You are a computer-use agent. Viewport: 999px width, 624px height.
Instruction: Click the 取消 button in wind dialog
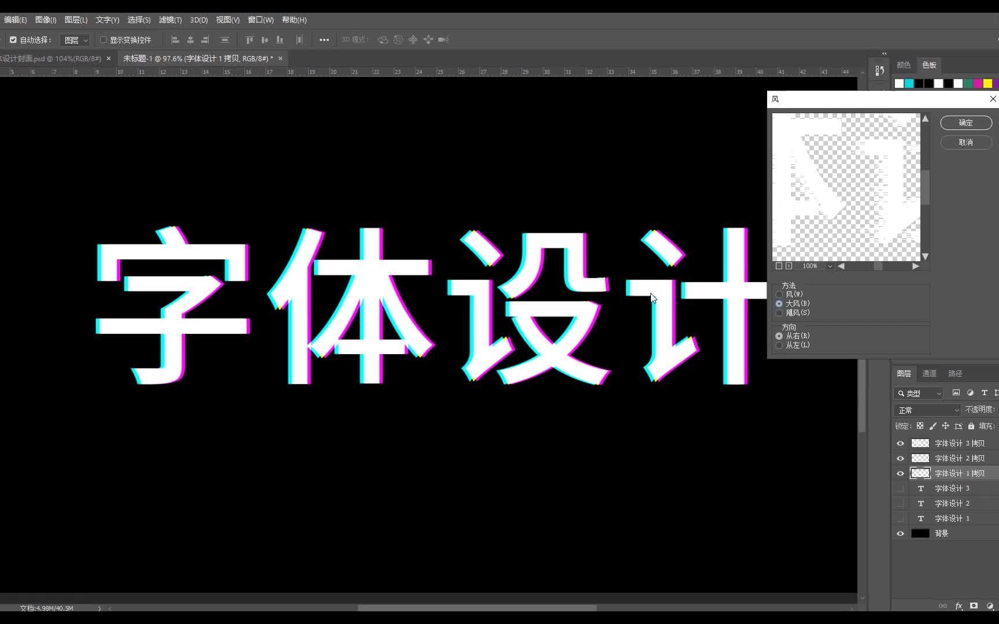[x=966, y=142]
